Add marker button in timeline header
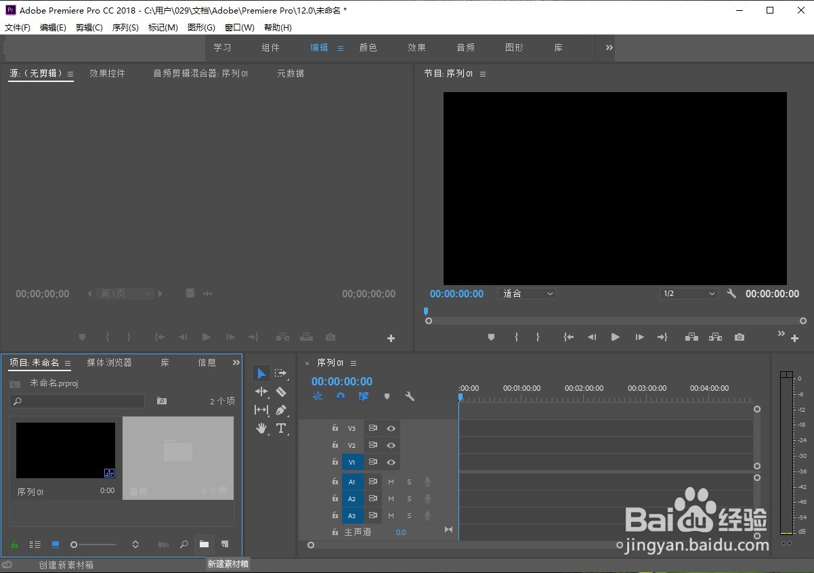This screenshot has height=573, width=814. pyautogui.click(x=387, y=396)
